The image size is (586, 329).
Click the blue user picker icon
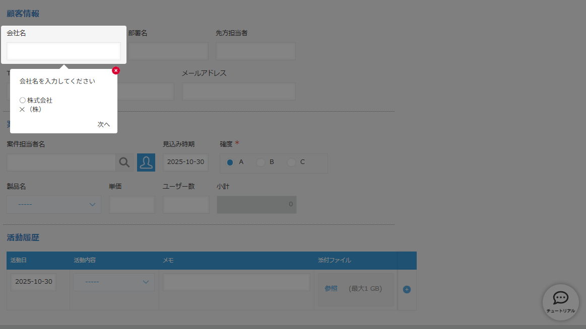click(146, 162)
